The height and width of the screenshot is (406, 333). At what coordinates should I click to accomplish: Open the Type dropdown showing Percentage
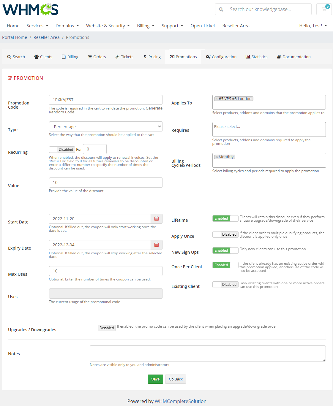[105, 126]
